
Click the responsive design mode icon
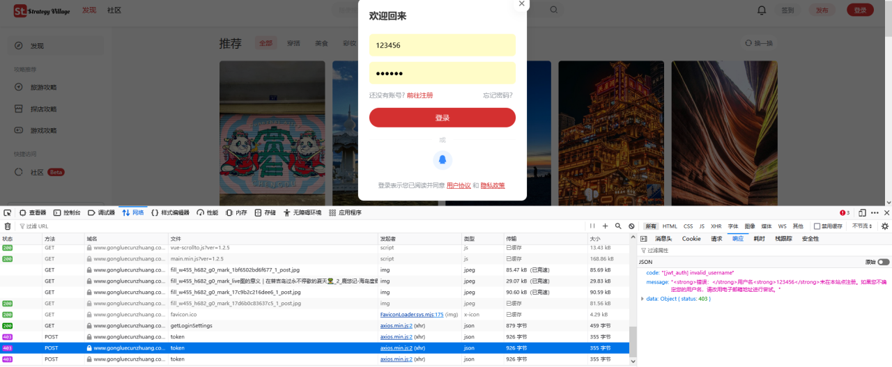coord(862,212)
